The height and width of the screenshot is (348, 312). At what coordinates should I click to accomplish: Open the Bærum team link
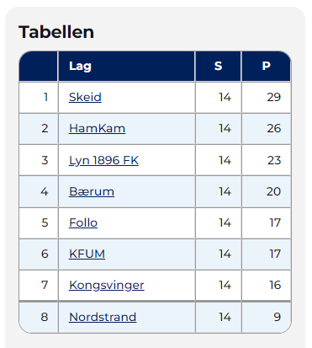coord(92,191)
